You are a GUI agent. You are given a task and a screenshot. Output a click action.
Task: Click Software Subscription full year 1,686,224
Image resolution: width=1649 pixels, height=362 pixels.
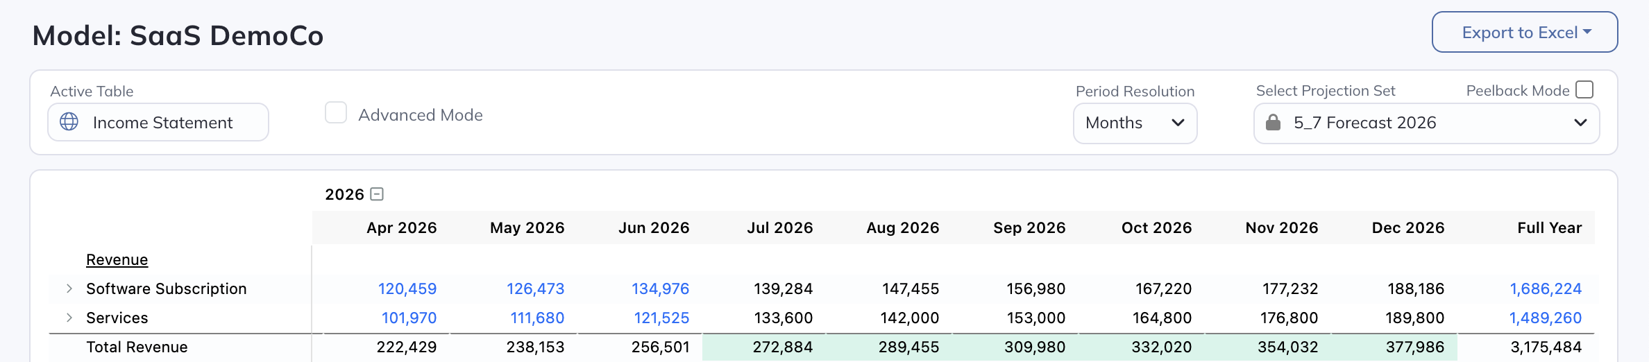(x=1546, y=288)
